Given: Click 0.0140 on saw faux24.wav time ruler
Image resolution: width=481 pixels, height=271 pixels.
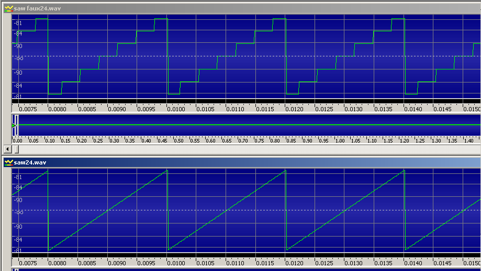Looking at the screenshot, I should pos(413,109).
